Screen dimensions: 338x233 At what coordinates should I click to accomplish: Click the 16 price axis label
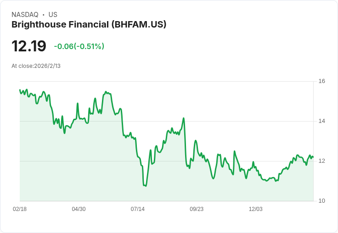click(x=321, y=81)
